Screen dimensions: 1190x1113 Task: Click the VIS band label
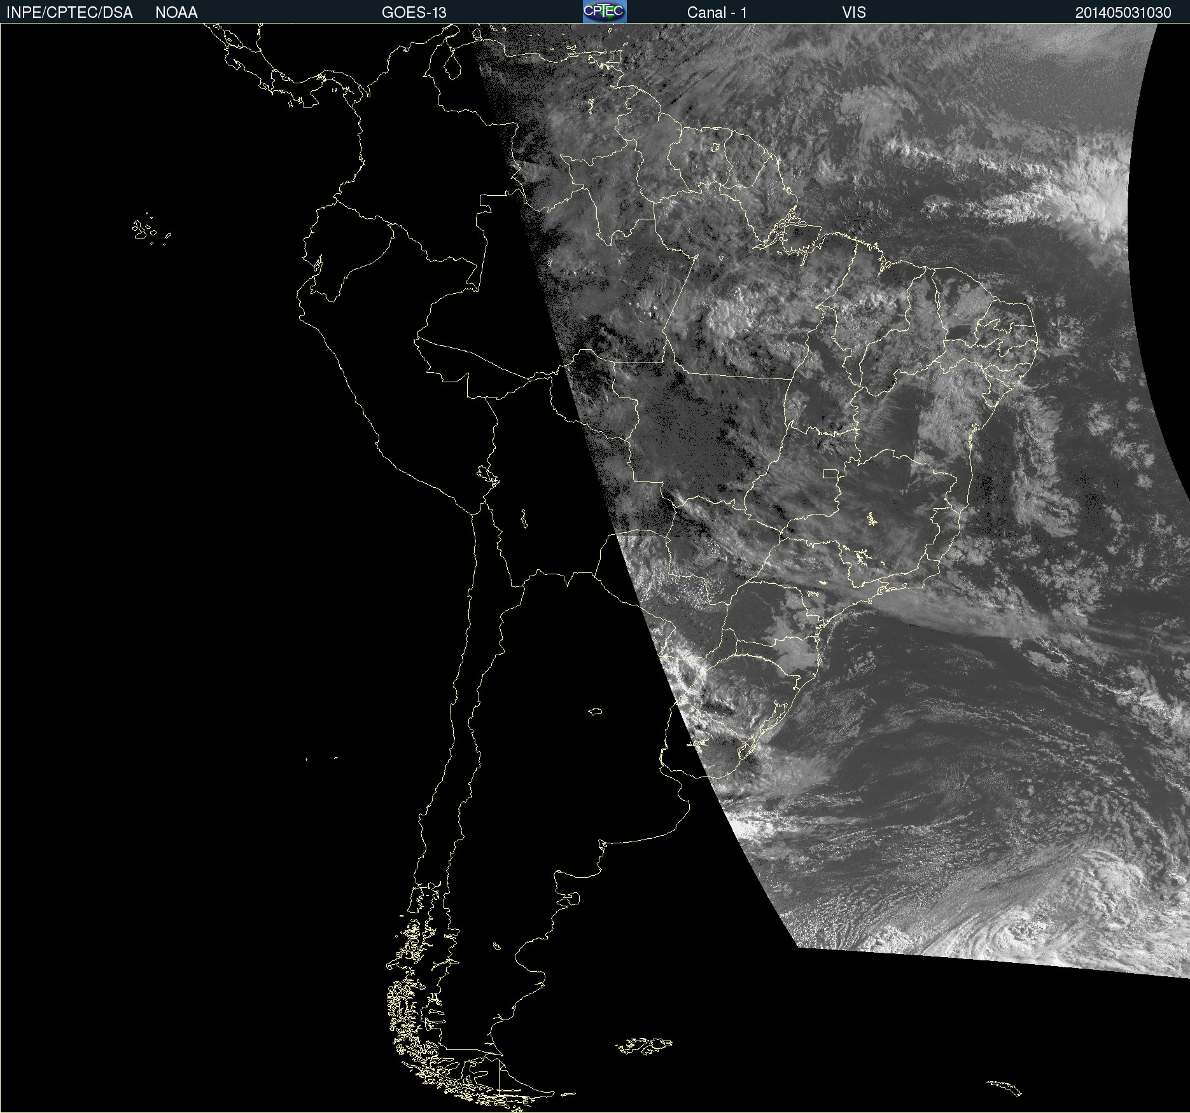(x=854, y=13)
